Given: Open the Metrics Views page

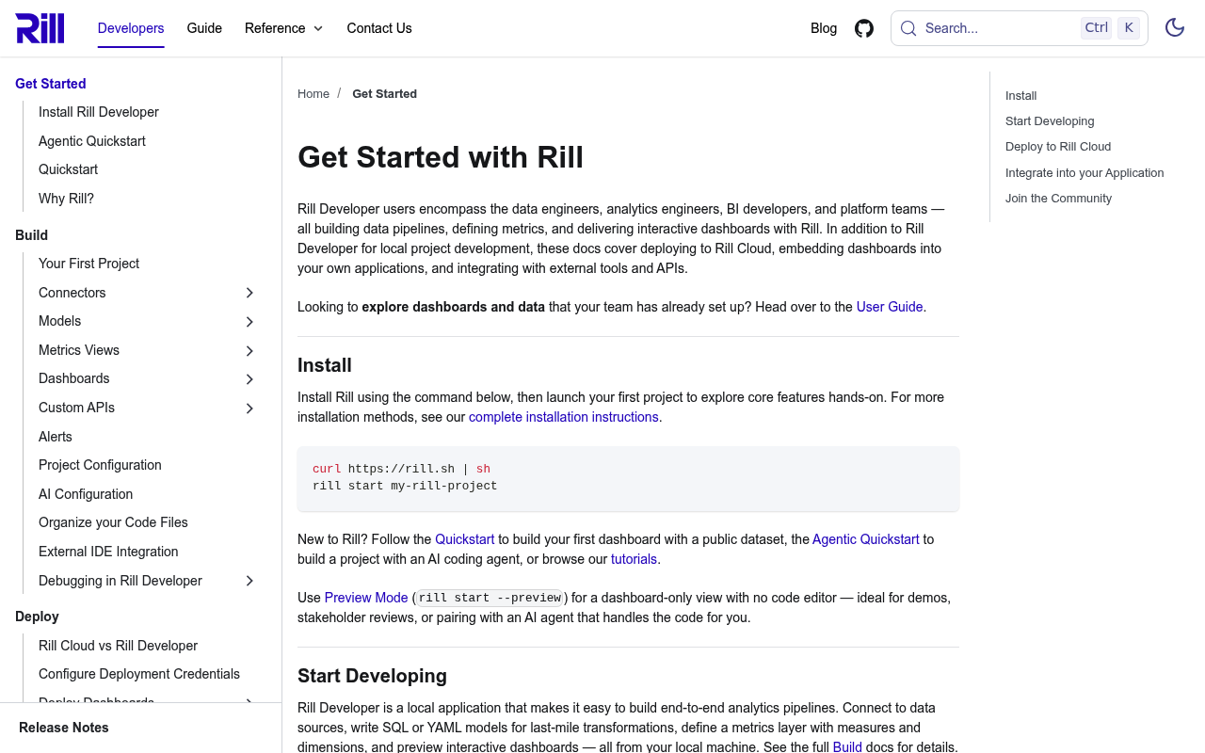Looking at the screenshot, I should coord(79,350).
